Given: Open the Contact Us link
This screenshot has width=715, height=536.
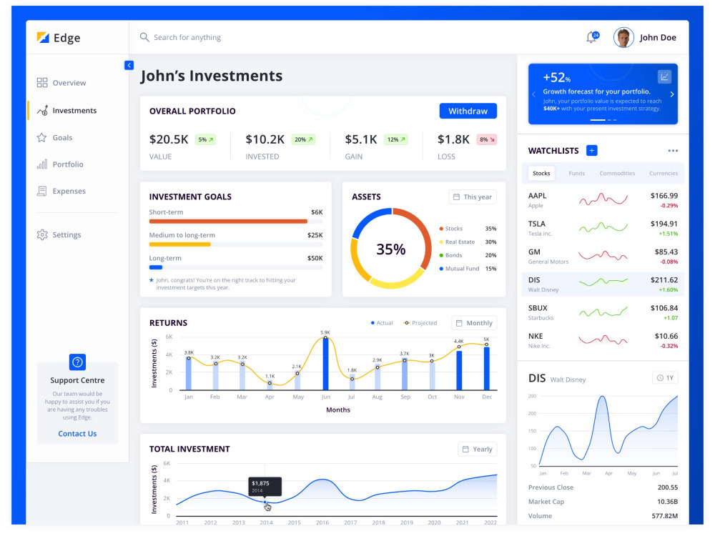Looking at the screenshot, I should 77,433.
